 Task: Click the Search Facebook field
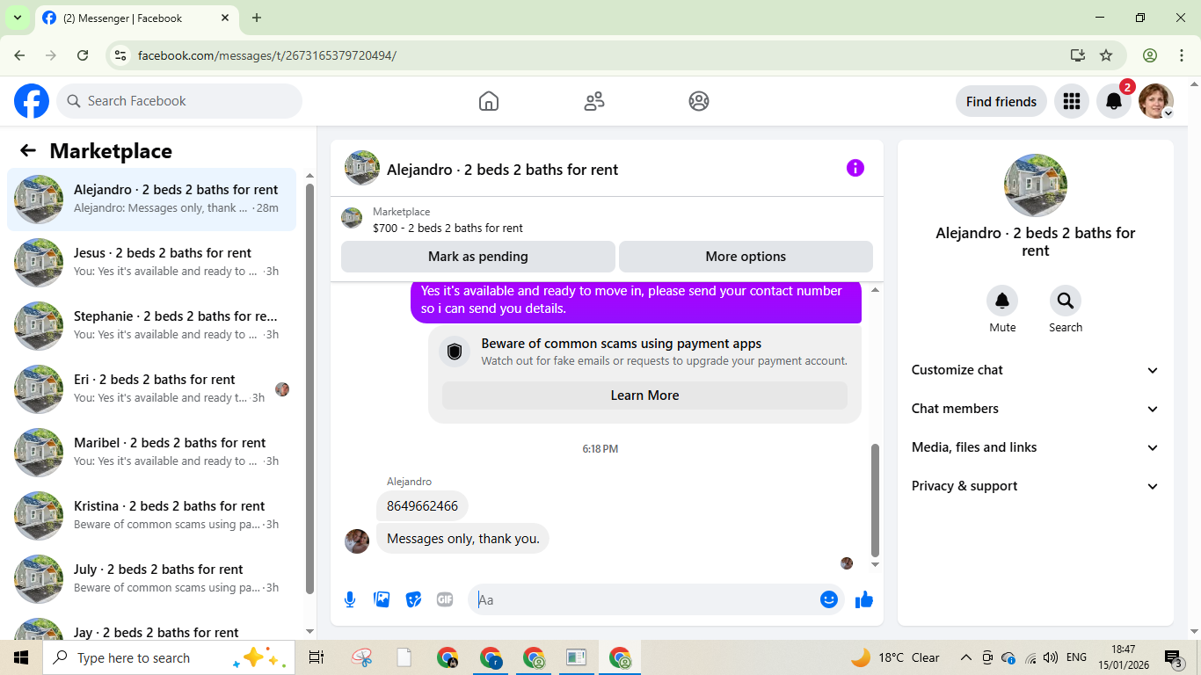[179, 101]
